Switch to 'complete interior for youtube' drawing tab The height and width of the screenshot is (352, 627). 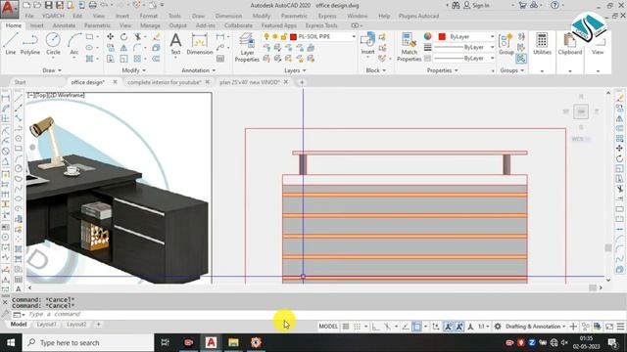(165, 82)
